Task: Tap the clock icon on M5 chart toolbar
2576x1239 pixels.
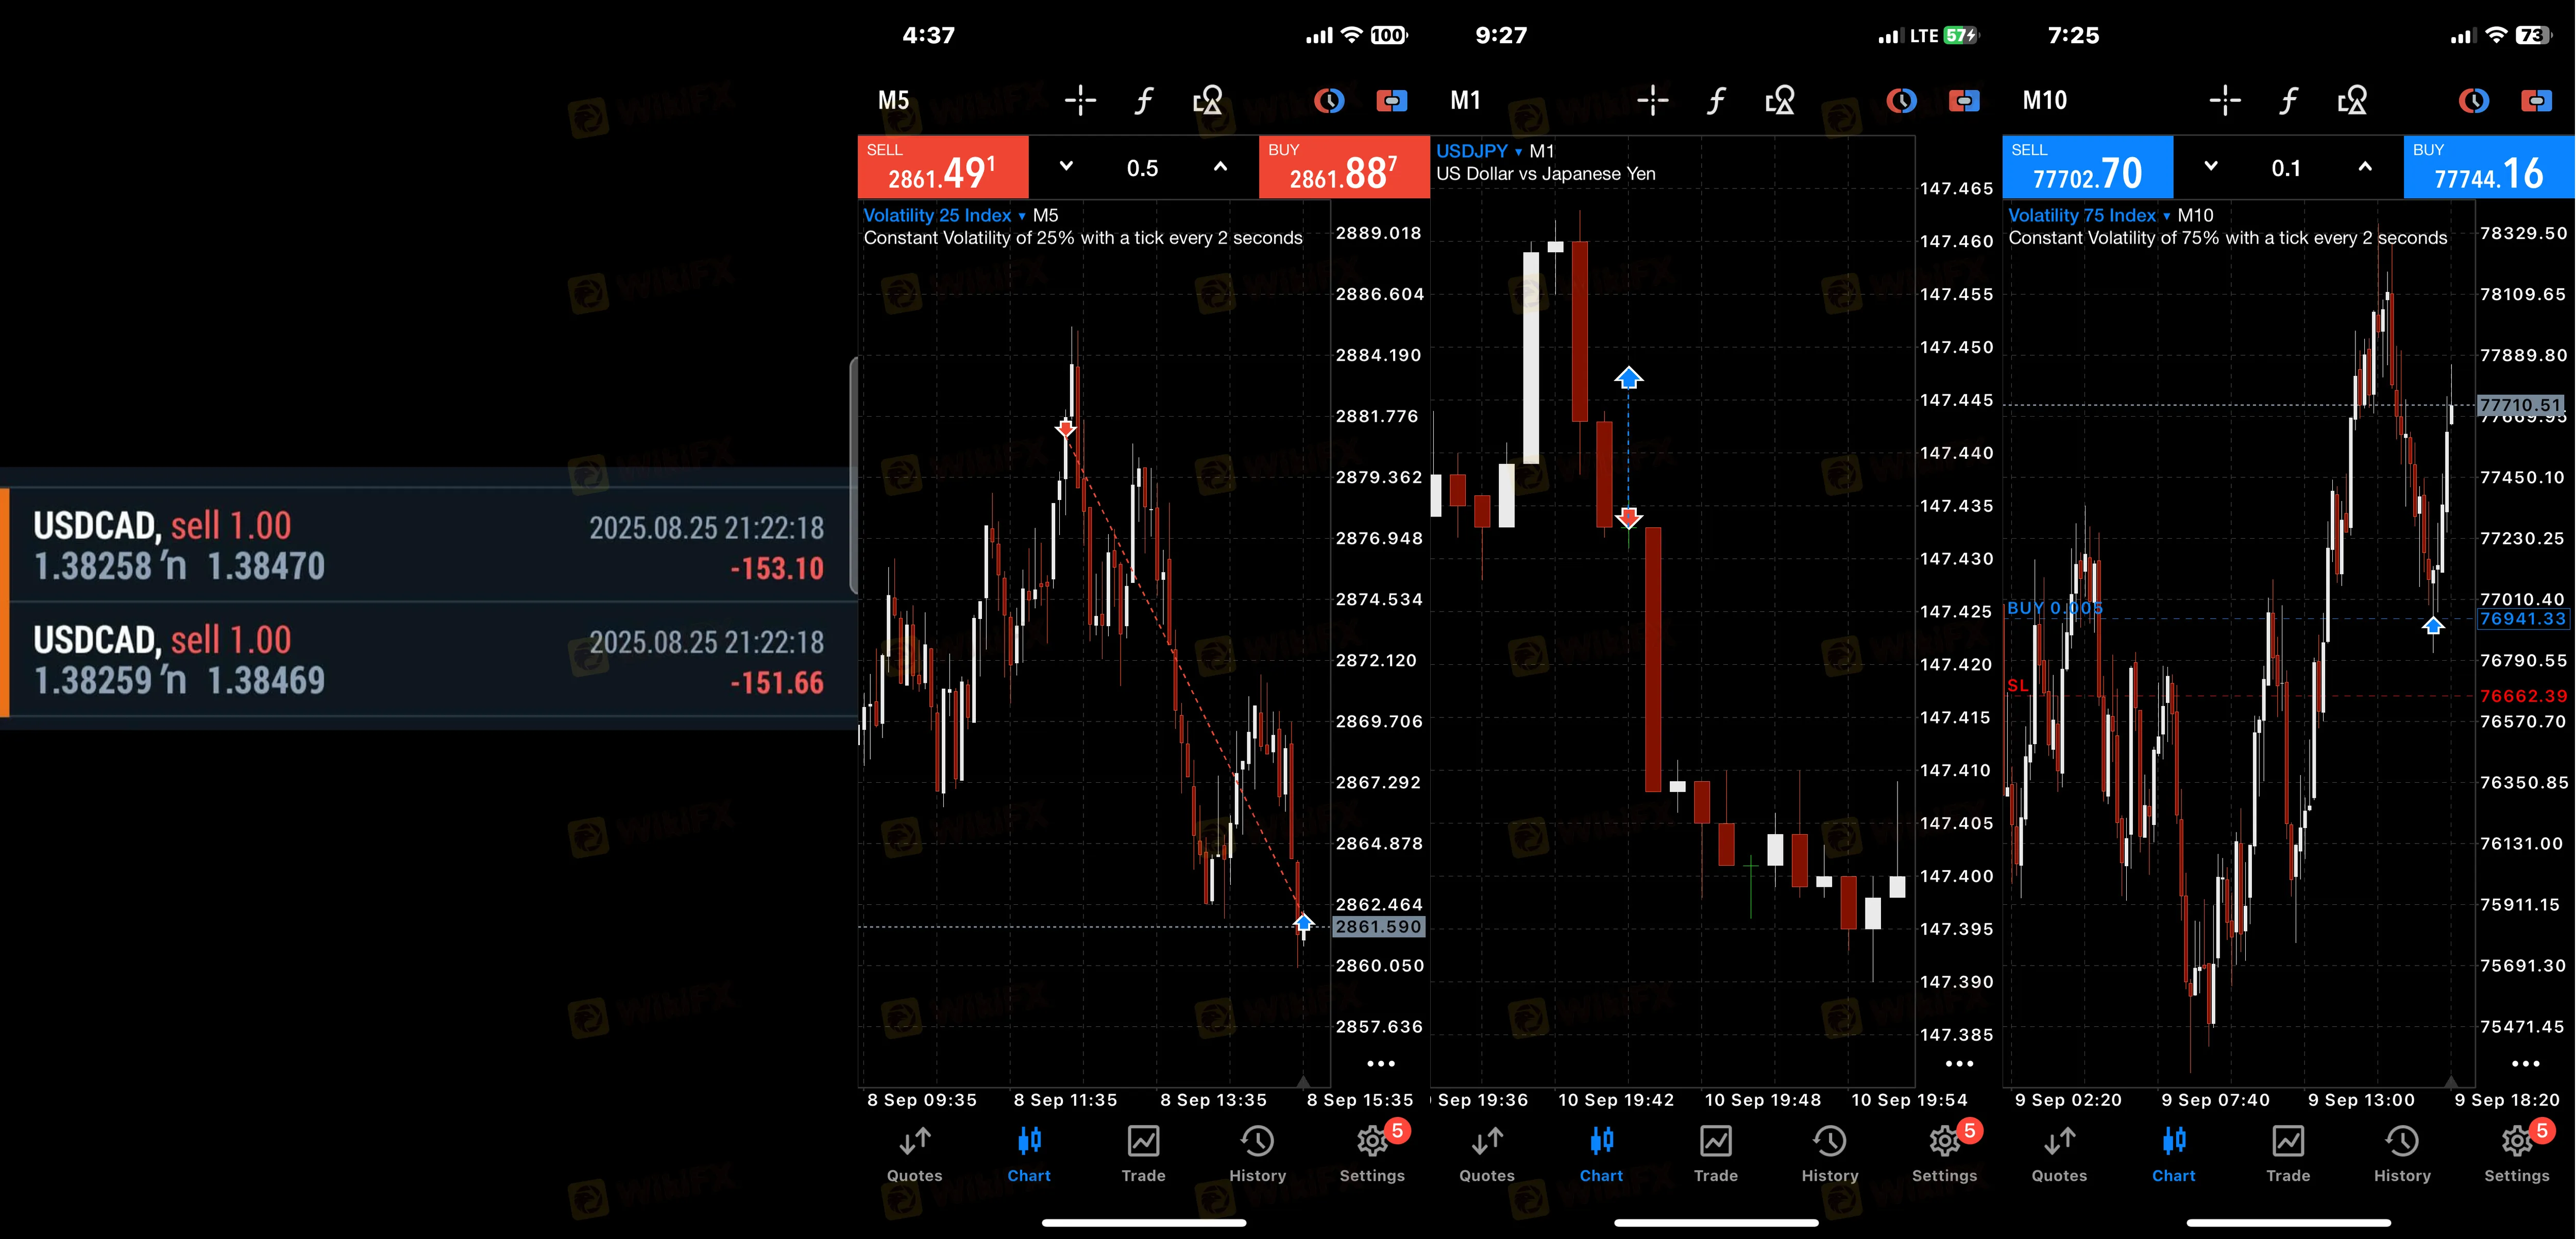Action: click(x=1329, y=100)
